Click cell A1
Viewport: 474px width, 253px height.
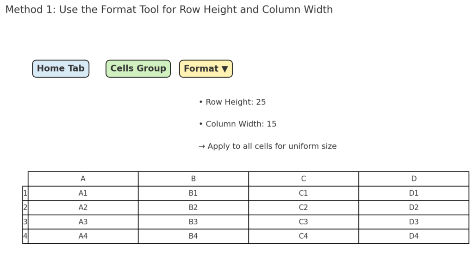point(83,193)
